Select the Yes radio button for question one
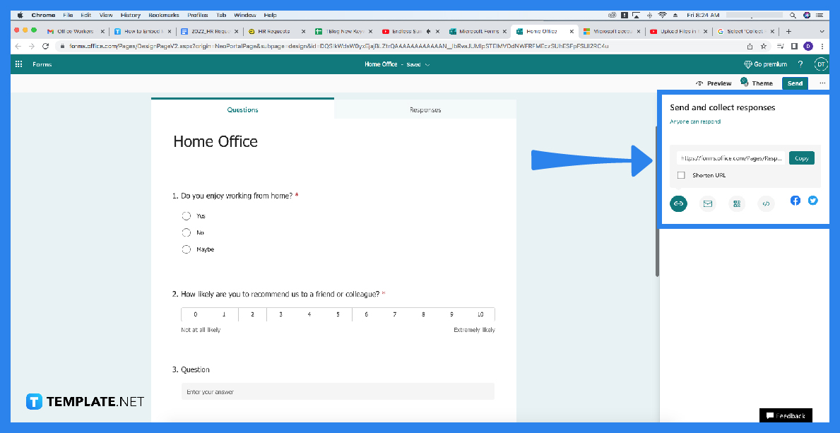840x433 pixels. 186,215
